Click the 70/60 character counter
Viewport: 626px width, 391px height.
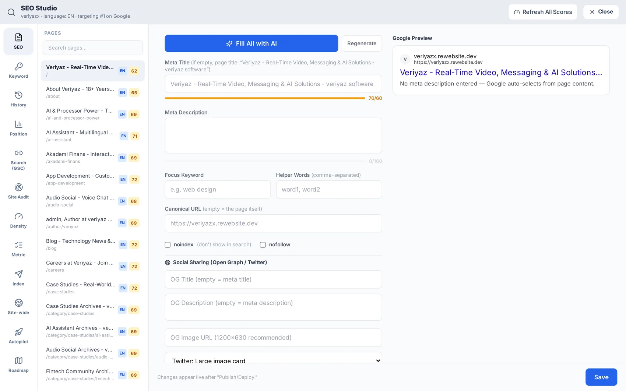(x=375, y=98)
